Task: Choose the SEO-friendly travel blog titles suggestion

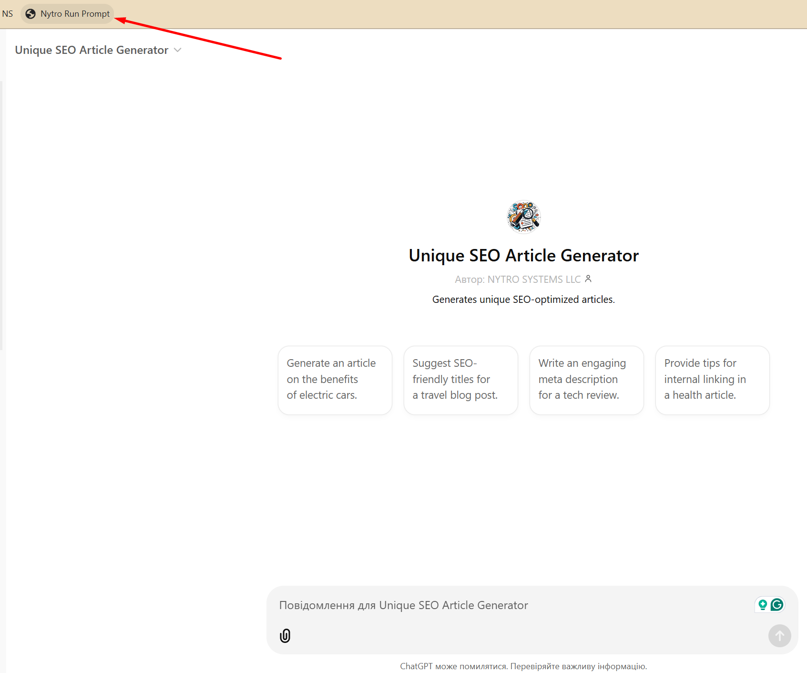Action: coord(460,380)
